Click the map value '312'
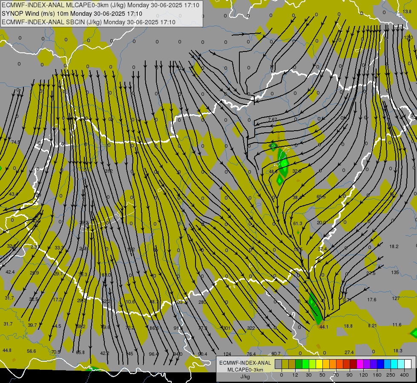 [109, 171]
